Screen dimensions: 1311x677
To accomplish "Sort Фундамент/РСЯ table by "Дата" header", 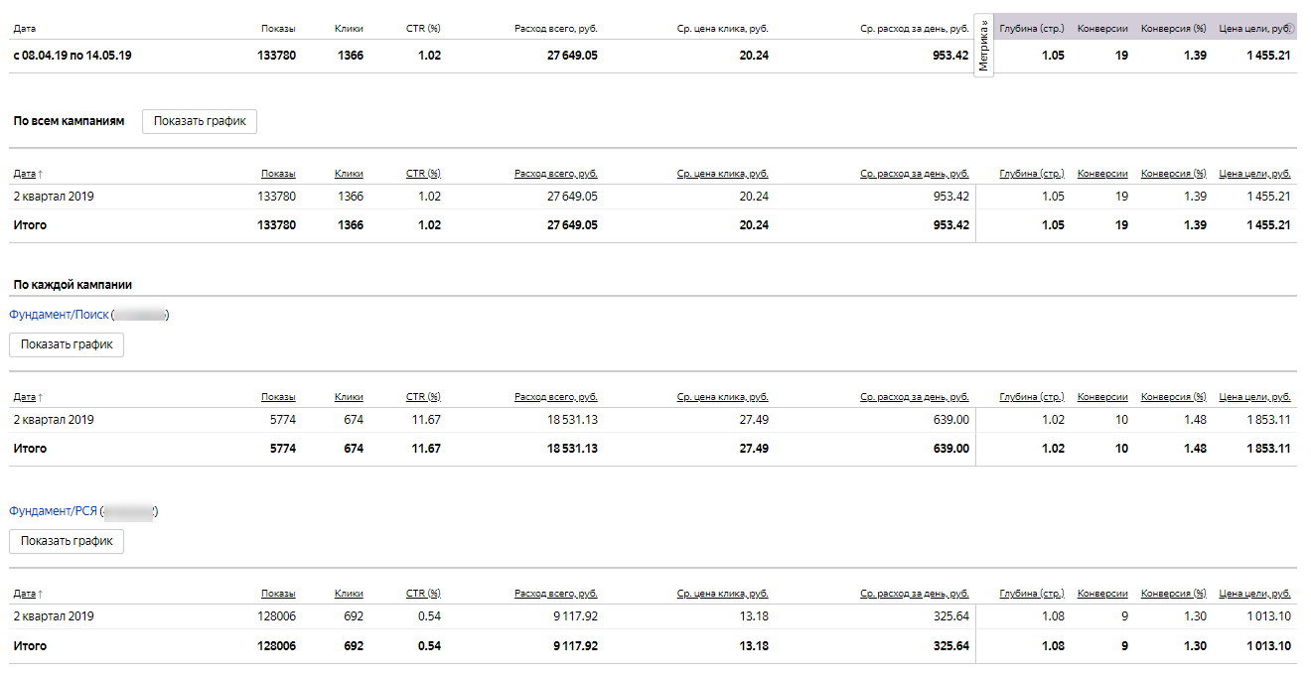I will 26,594.
